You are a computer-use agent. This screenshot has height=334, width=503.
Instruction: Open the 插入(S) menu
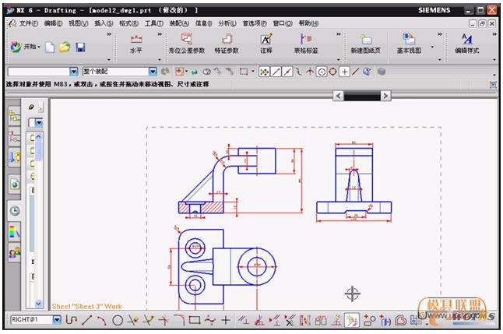coord(103,23)
